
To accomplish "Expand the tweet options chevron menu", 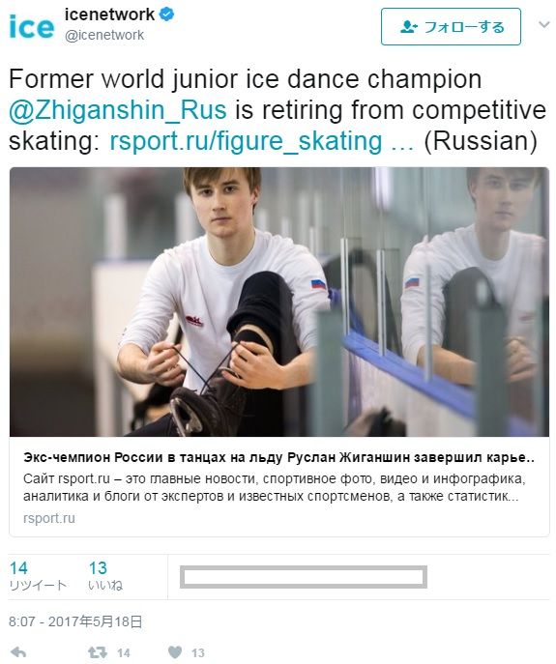I will point(543,24).
